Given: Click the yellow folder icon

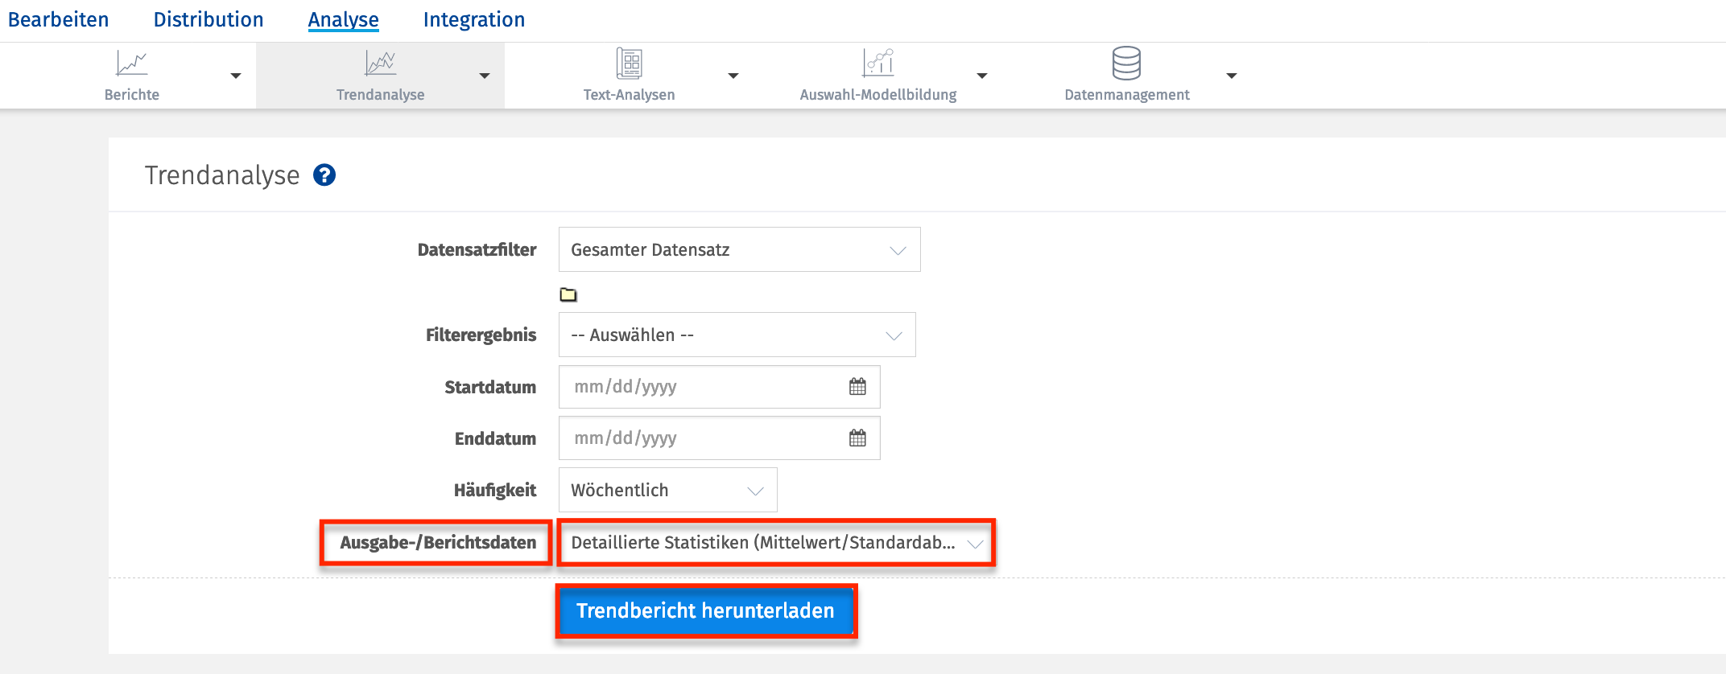Looking at the screenshot, I should tap(568, 294).
